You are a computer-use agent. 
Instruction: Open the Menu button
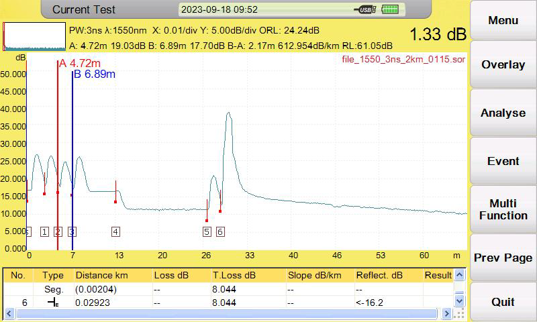503,20
